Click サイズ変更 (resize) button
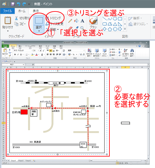The image size is (155, 168). coord(55,24)
